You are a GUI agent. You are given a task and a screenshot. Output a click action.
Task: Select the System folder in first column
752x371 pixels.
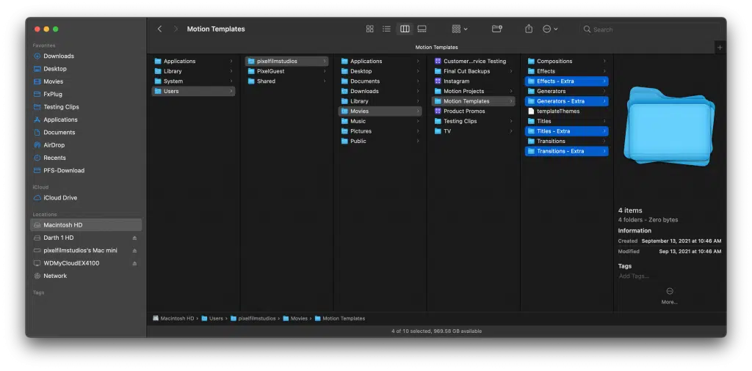click(x=193, y=81)
